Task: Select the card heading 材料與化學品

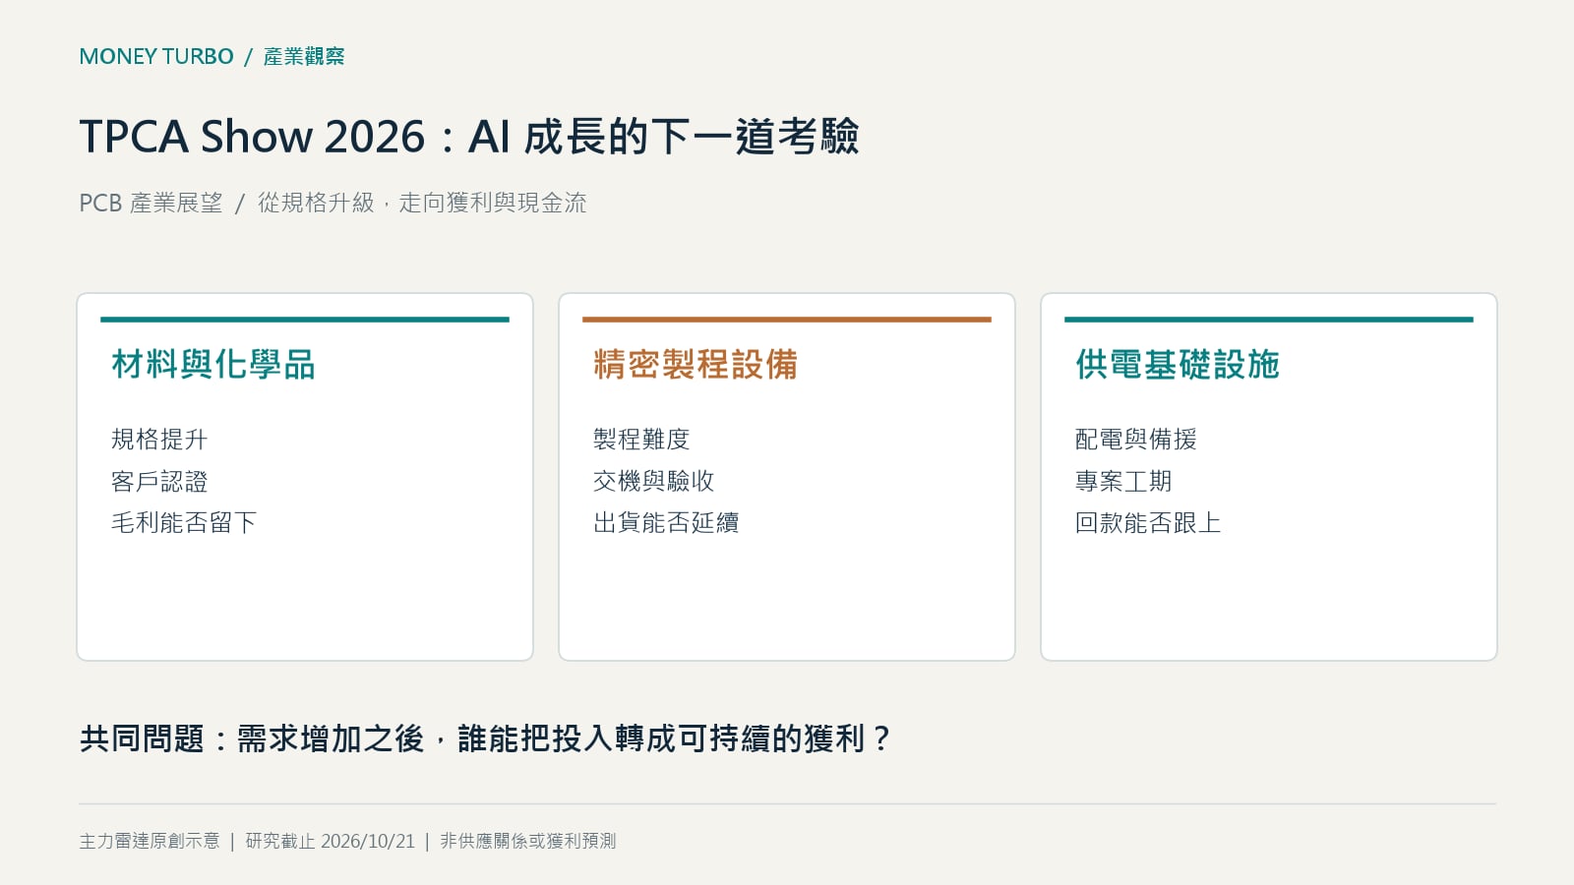Action: pyautogui.click(x=213, y=364)
